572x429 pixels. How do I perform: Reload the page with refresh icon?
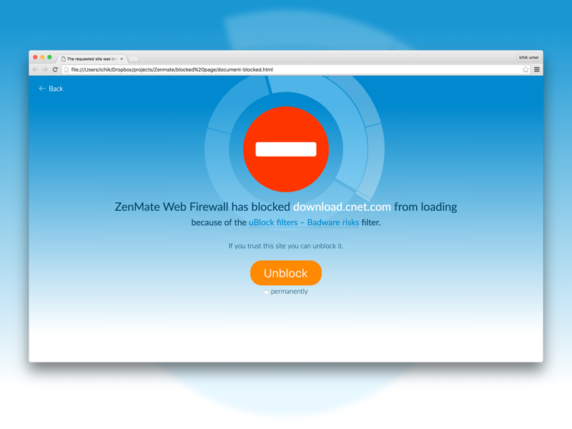pyautogui.click(x=55, y=69)
